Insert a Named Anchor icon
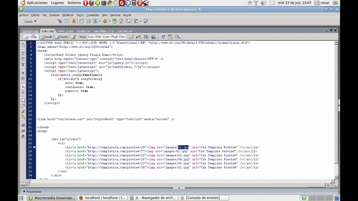Image resolution: width=358 pixels, height=201 pixels. coord(74,21)
